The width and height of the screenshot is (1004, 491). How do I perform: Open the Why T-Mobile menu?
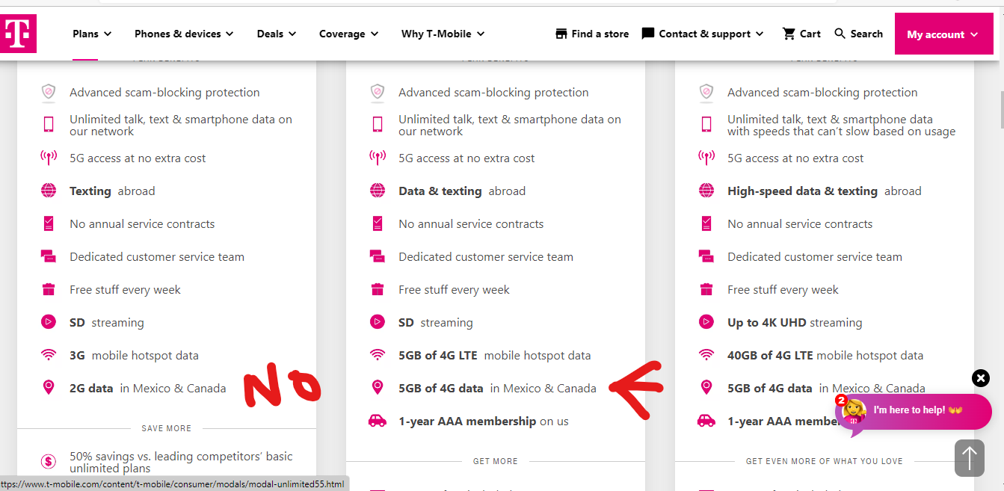coord(443,34)
